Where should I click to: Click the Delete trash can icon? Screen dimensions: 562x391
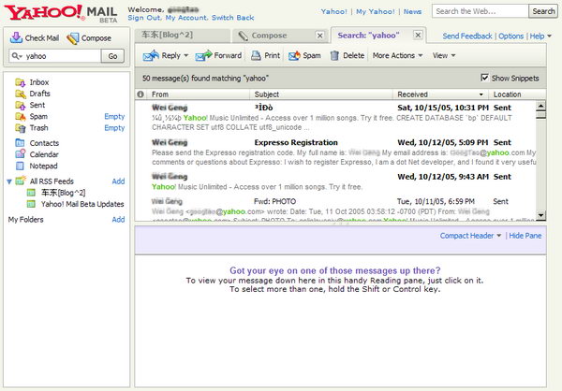pyautogui.click(x=334, y=55)
